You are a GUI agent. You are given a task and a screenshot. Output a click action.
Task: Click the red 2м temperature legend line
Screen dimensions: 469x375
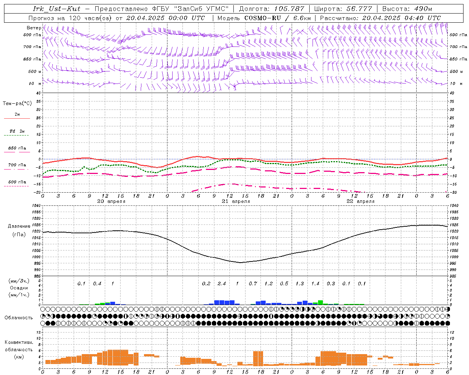coord(17,118)
